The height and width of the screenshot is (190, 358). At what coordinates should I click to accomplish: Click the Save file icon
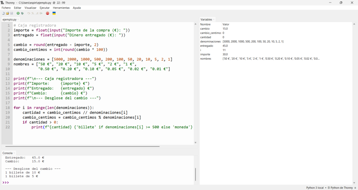coord(12,13)
